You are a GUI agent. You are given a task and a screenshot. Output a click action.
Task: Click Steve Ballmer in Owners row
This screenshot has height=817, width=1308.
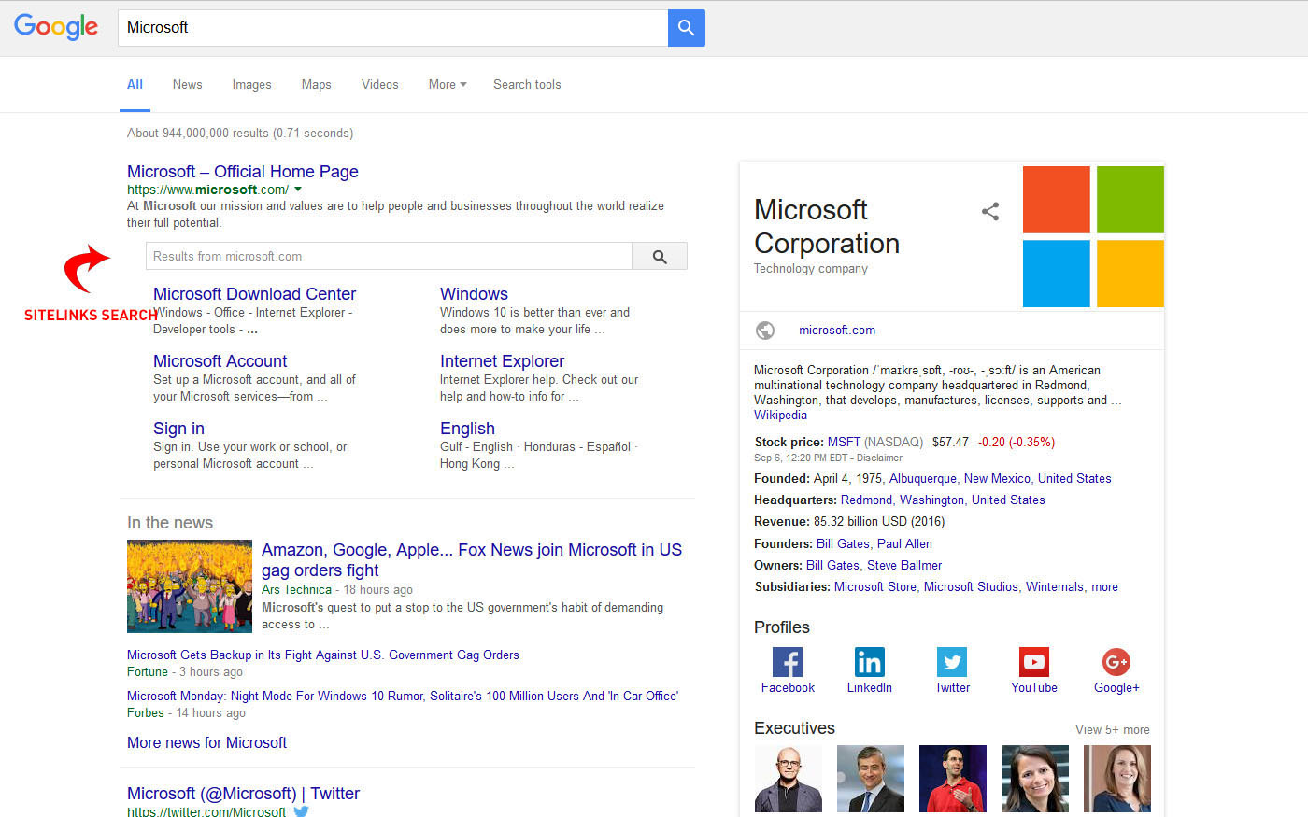tap(904, 566)
